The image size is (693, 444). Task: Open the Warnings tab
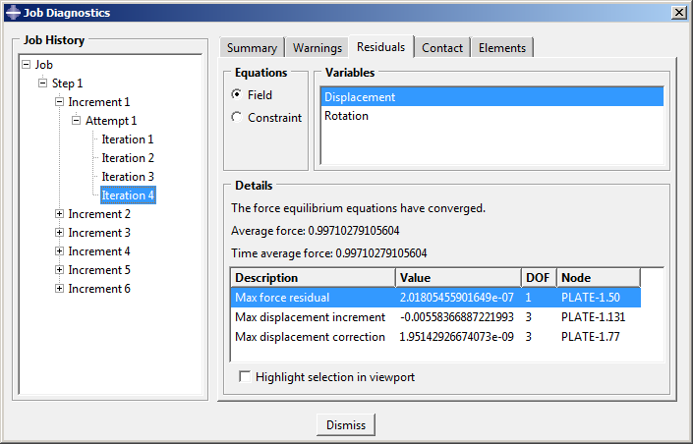click(318, 48)
